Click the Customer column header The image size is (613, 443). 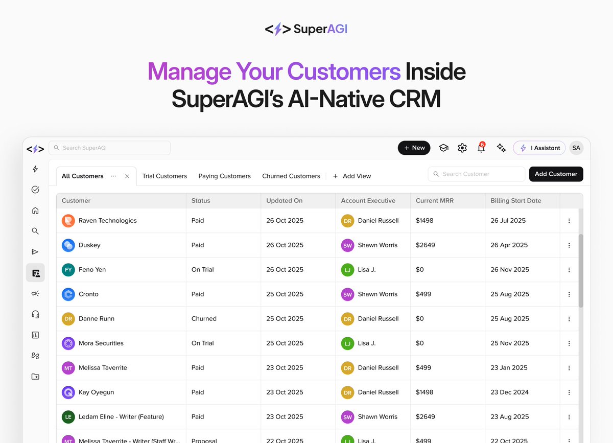tap(121, 201)
